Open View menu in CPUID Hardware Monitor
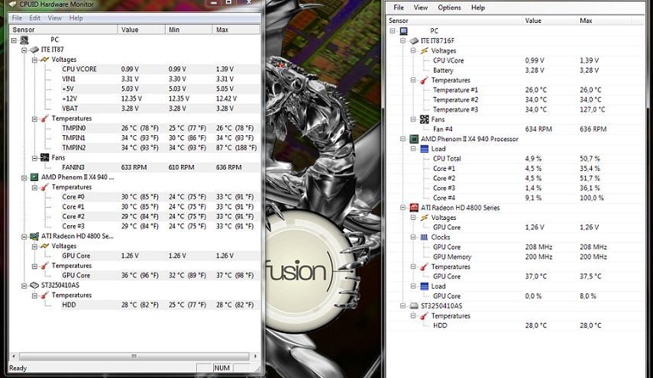653x378 pixels. (x=54, y=18)
